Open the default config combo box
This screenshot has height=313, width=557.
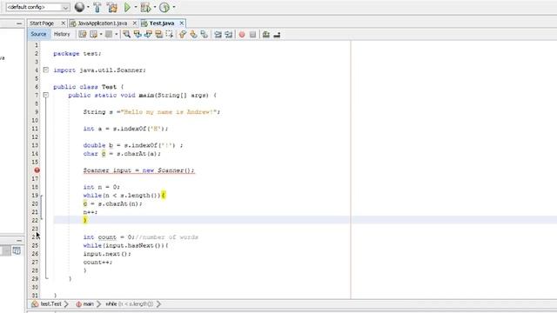point(37,7)
